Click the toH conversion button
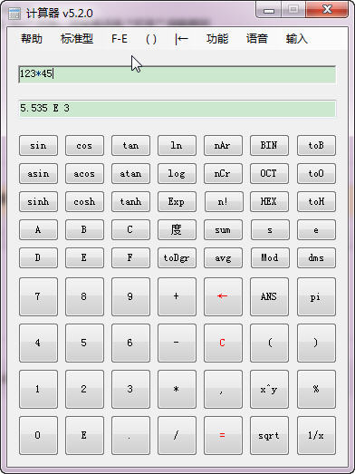The image size is (355, 474). pyautogui.click(x=316, y=201)
